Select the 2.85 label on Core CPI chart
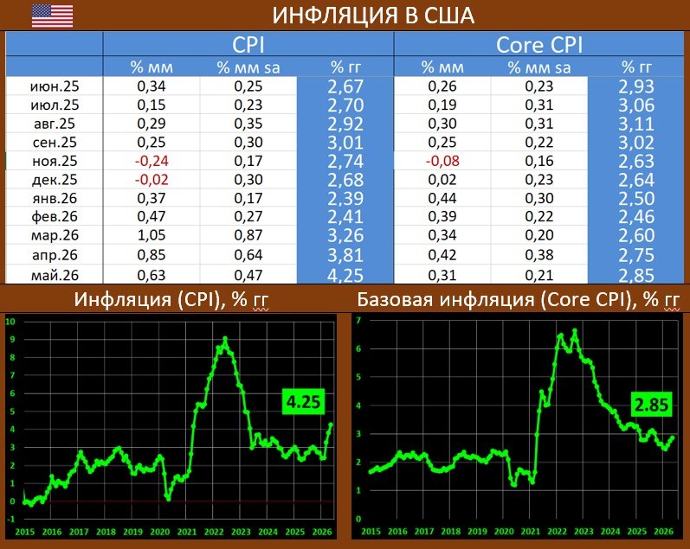 point(652,405)
